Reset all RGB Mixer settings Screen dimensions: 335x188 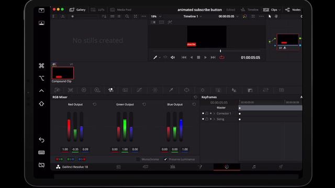(x=195, y=97)
